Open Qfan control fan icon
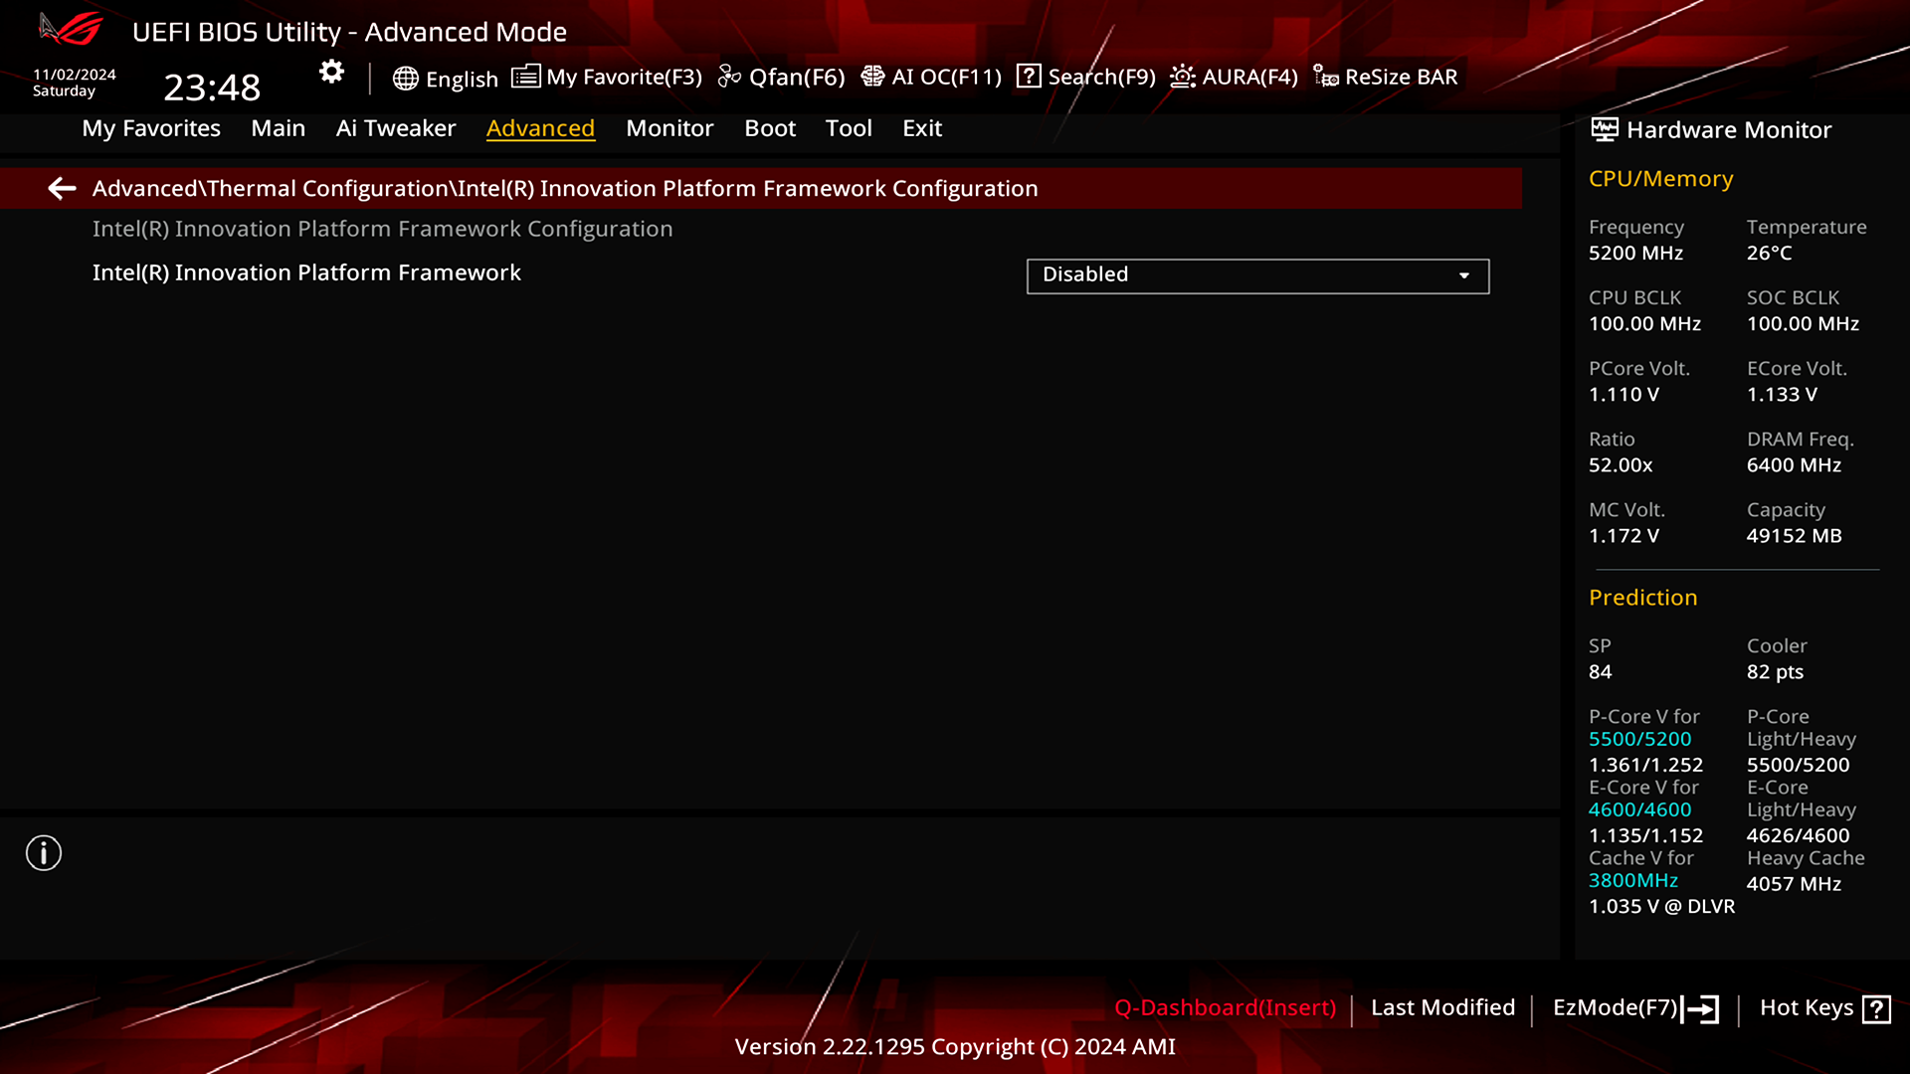 [x=729, y=77]
